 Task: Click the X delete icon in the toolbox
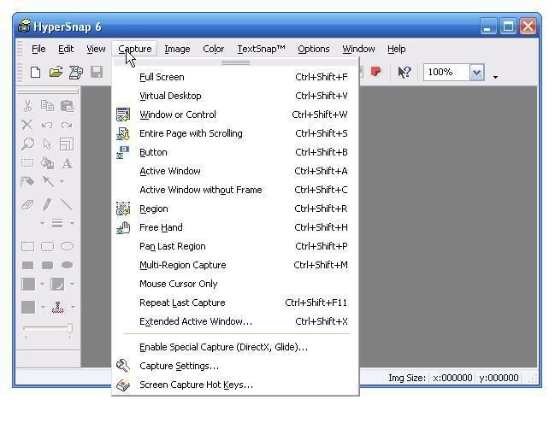[27, 125]
